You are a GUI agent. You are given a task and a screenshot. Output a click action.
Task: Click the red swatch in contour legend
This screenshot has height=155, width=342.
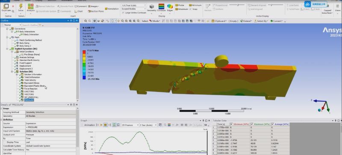[x=84, y=52]
